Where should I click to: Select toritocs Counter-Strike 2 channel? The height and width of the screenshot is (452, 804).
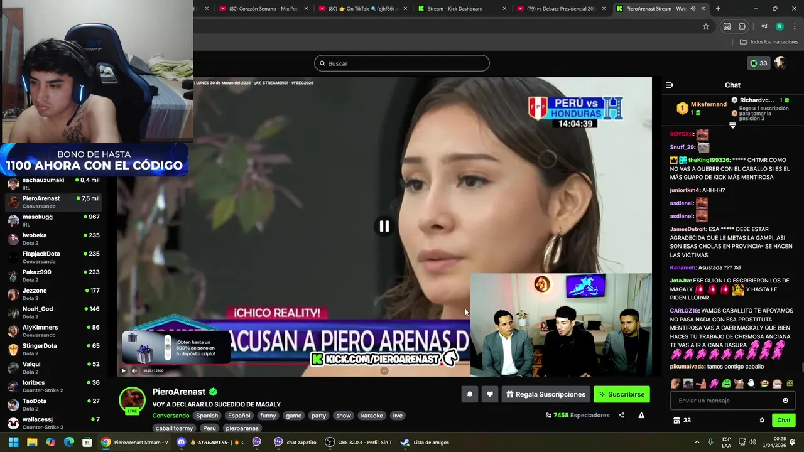click(x=53, y=386)
